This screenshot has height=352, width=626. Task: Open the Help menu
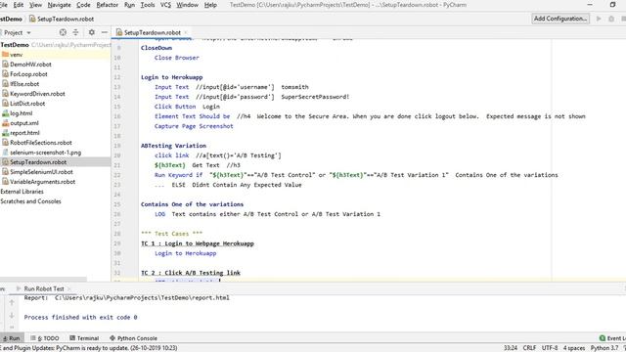click(210, 5)
